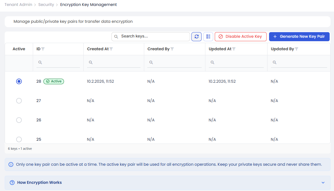Image resolution: width=334 pixels, height=191 pixels.
Task: Click the help icon beside How Encryption Works
Action: (12, 183)
